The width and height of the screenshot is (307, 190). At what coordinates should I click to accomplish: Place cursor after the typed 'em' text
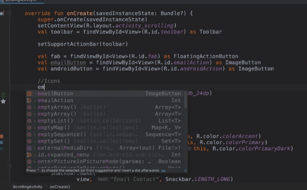tap(44, 87)
